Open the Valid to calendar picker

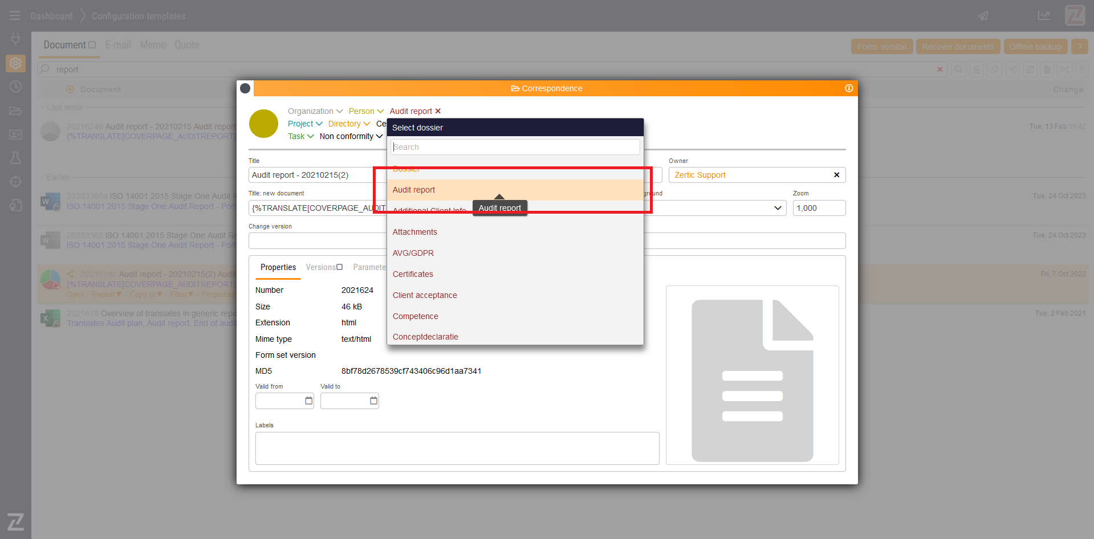pyautogui.click(x=373, y=401)
